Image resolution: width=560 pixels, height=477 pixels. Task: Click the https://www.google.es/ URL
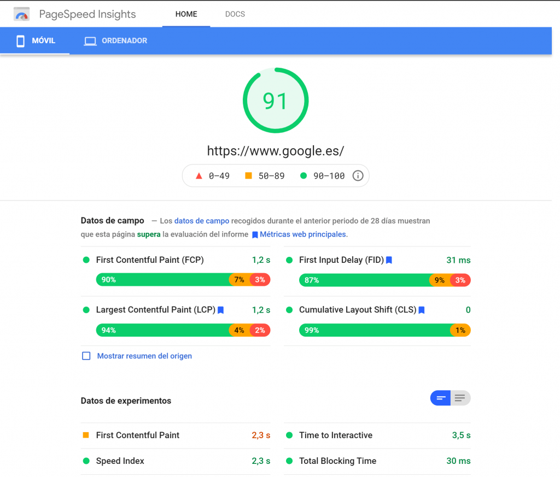[276, 151]
